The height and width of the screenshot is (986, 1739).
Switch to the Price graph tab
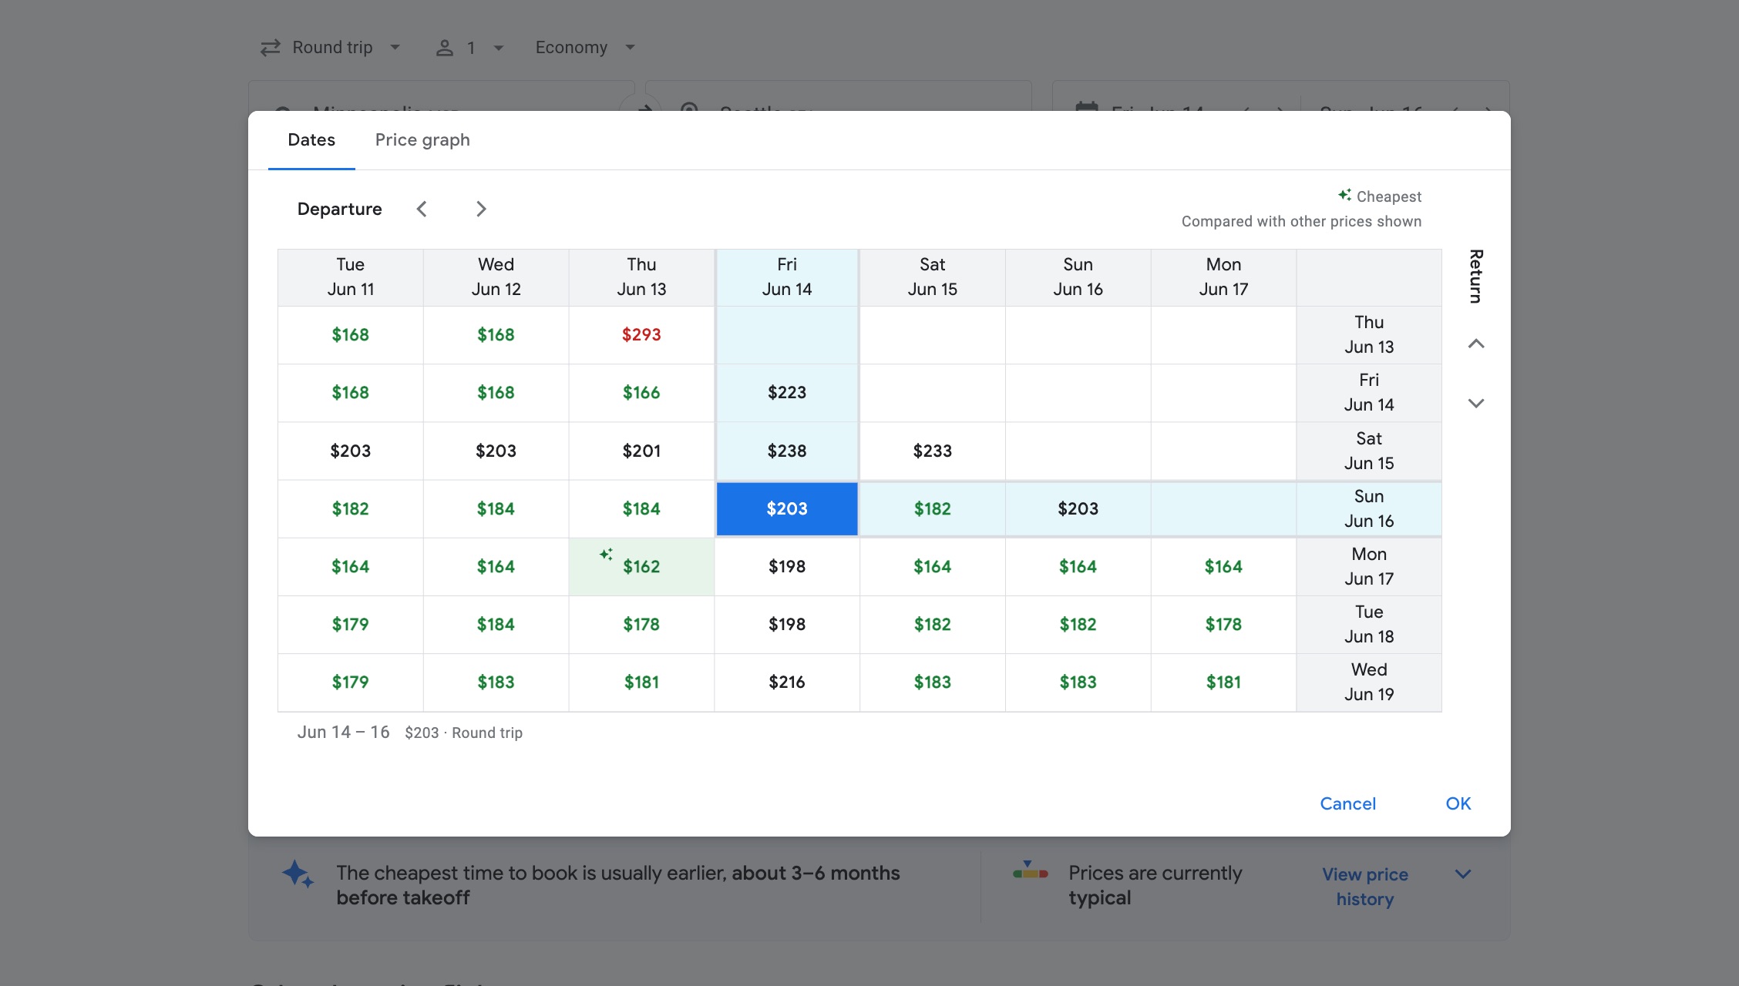[x=422, y=139]
